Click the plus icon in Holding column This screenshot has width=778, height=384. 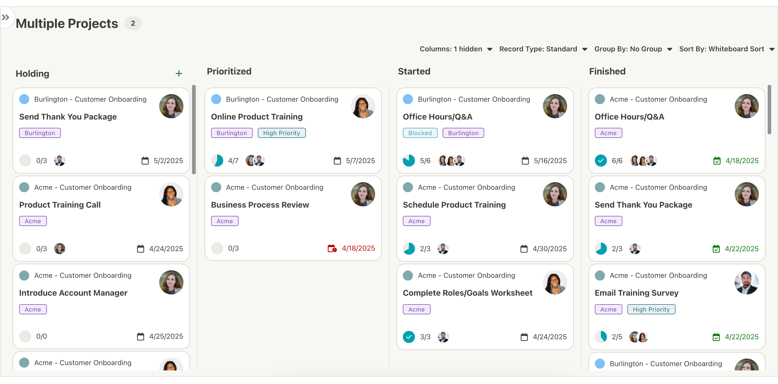point(179,73)
